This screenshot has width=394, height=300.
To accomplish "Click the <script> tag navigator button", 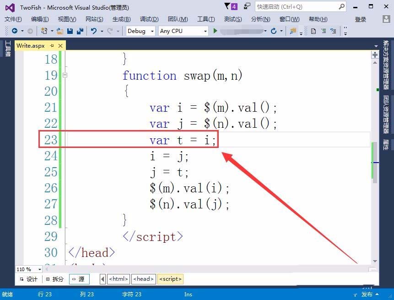I will (170, 278).
